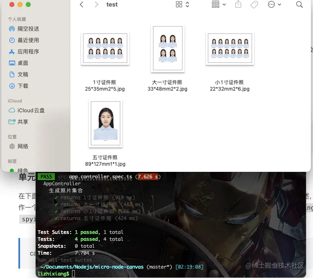This screenshot has height=278, width=313.
Task: Click the 7.626 s duration in terminal
Action: point(148,177)
